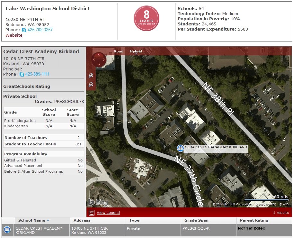Click the map zoom in magnifier icon

point(91,75)
